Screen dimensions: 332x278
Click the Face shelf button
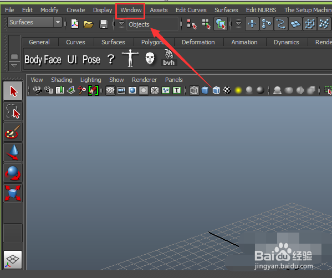(53, 60)
